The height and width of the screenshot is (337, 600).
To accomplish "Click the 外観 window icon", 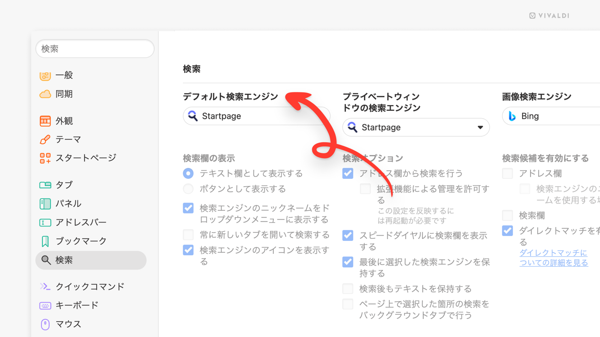I will pyautogui.click(x=45, y=121).
